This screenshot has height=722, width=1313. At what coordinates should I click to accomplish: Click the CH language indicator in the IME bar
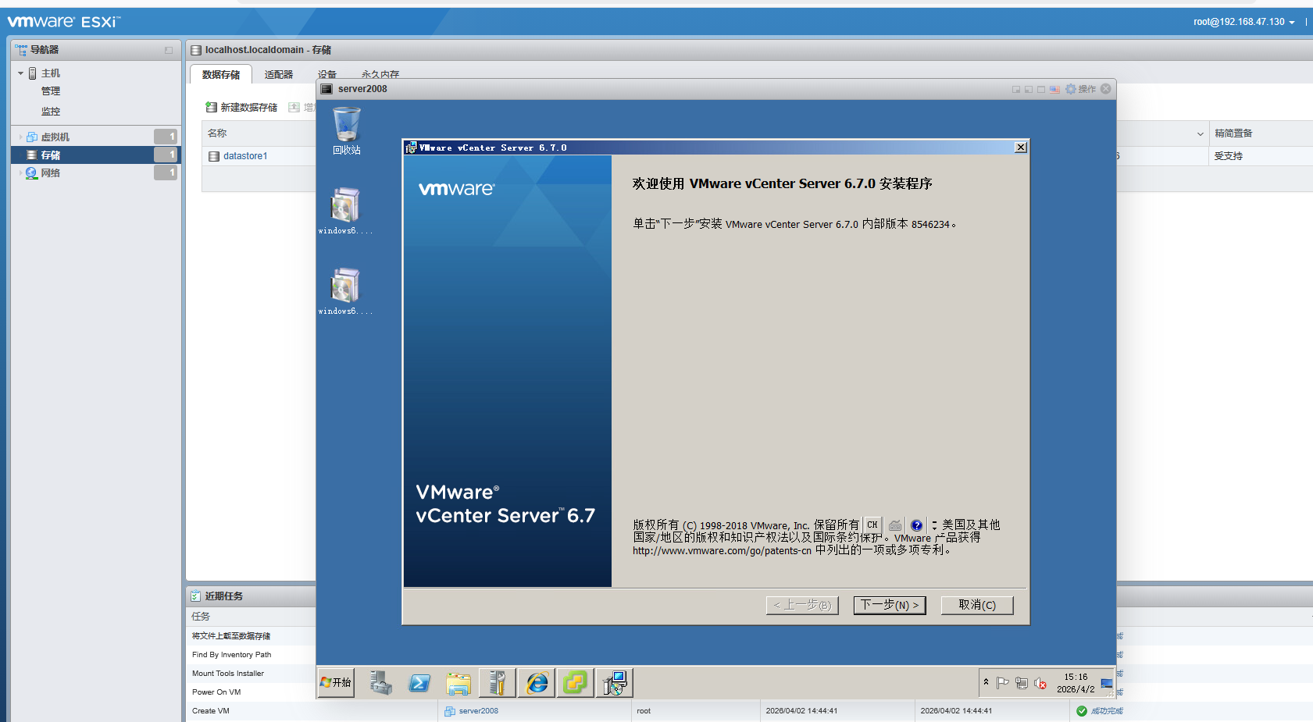coord(872,525)
